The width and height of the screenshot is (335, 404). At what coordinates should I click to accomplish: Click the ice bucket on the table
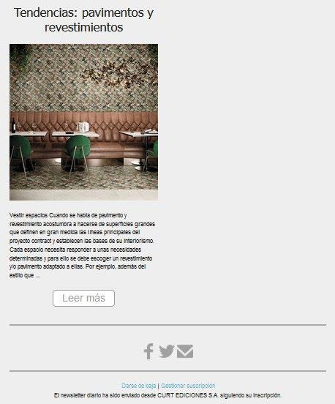[x=83, y=127]
